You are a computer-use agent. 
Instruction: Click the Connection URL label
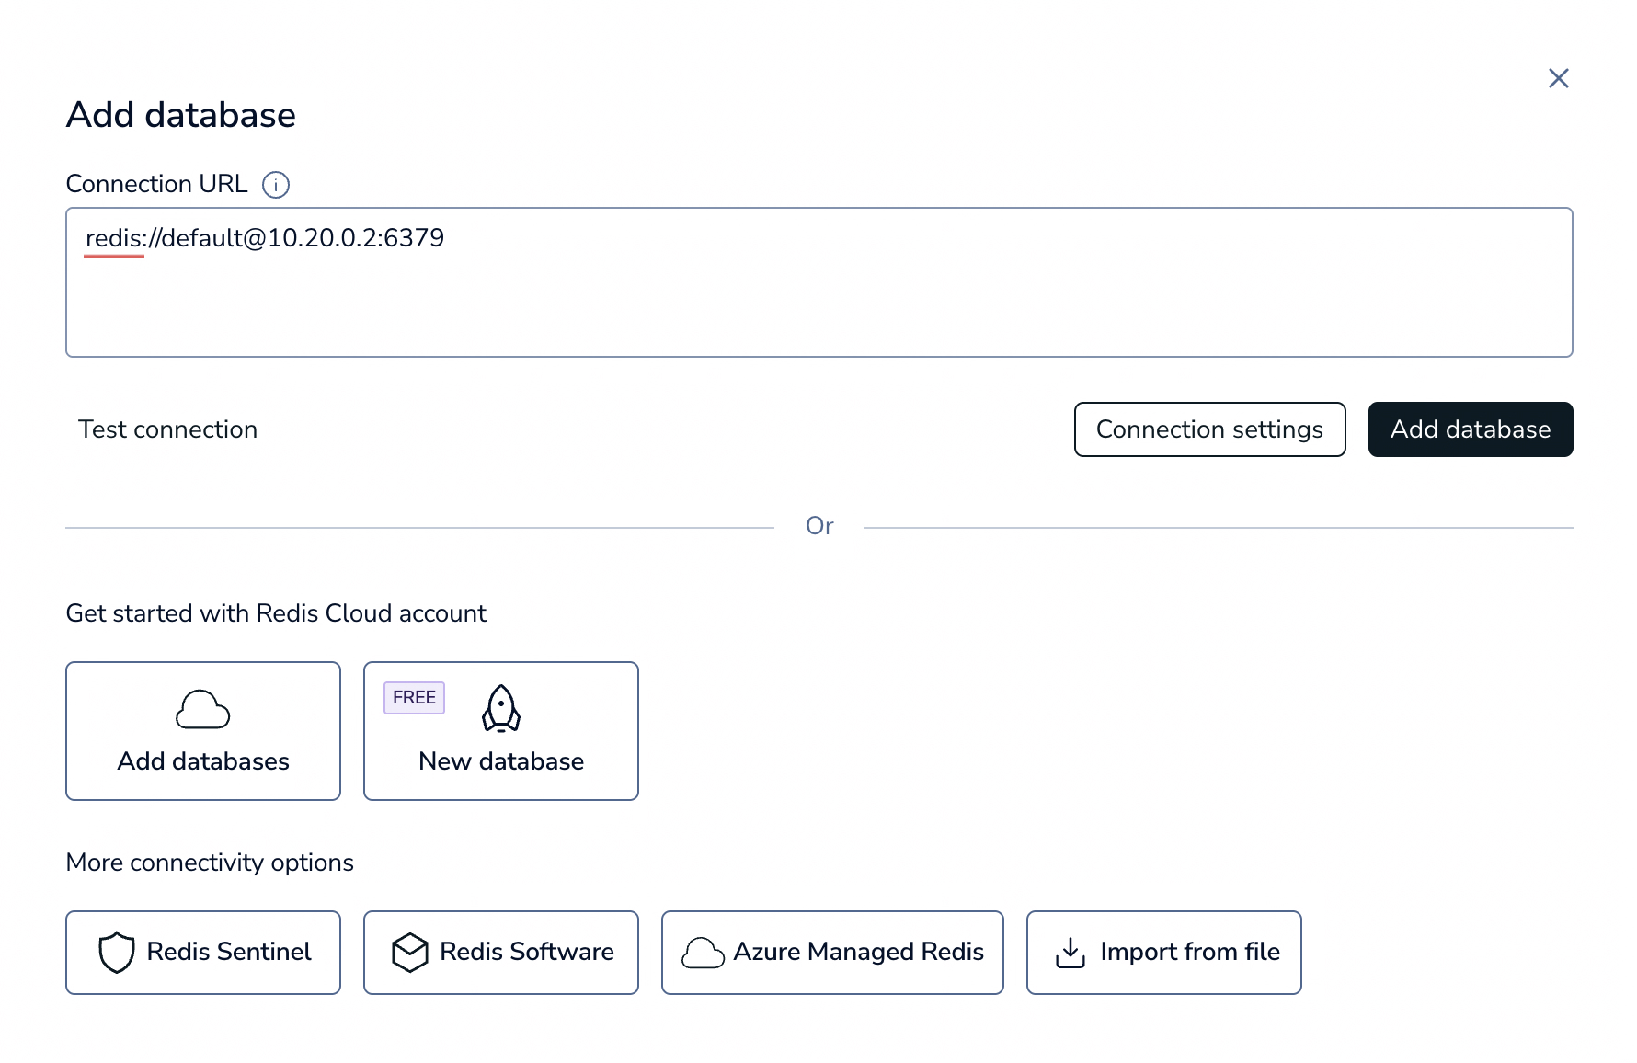pyautogui.click(x=157, y=184)
